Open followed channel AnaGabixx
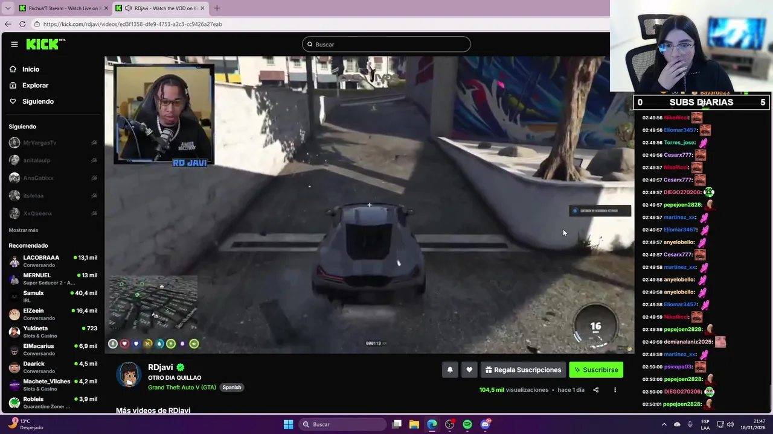Viewport: 773px width, 434px height. tap(53, 178)
